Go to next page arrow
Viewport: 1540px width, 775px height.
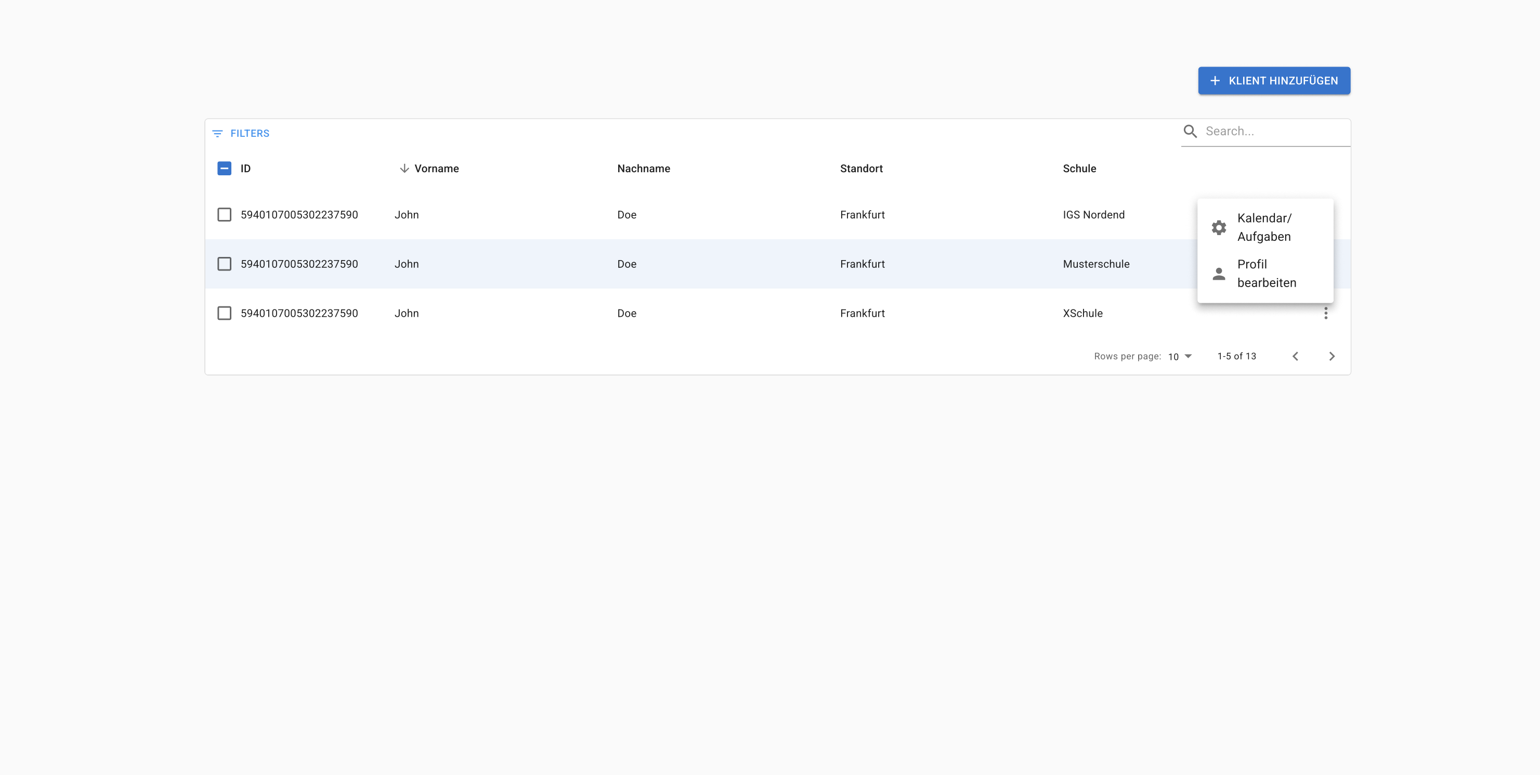pos(1332,356)
